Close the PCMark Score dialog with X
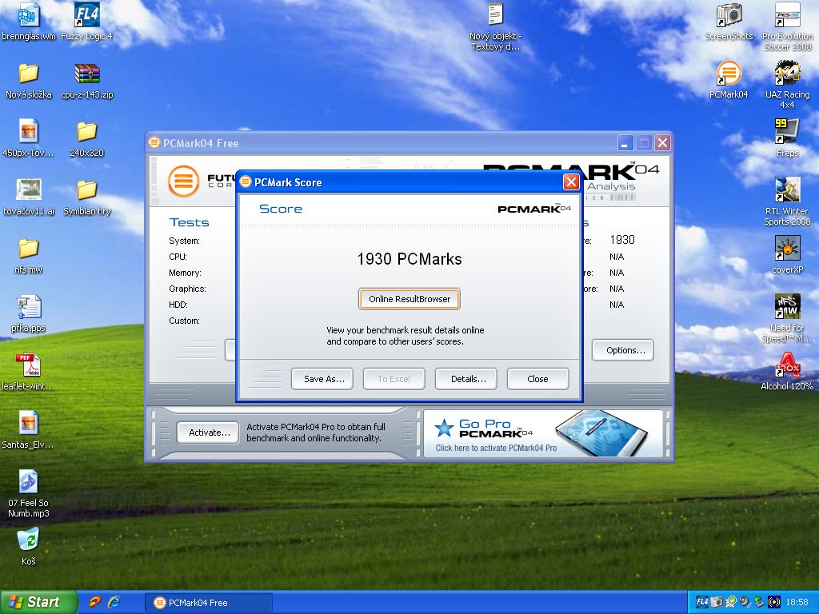The height and width of the screenshot is (614, 819). [571, 182]
